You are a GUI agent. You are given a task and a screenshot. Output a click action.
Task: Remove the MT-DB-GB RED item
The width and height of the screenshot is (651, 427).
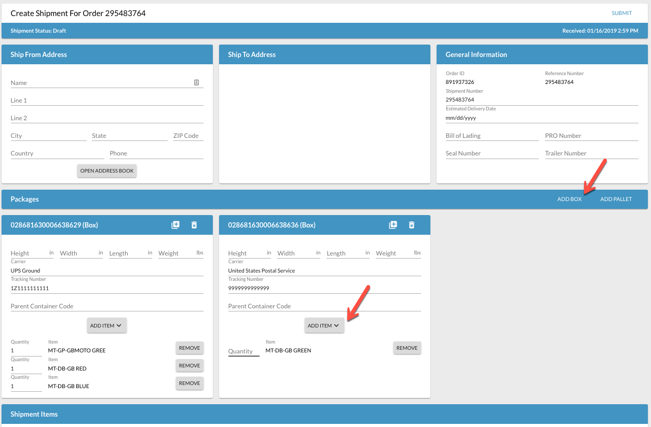coord(189,365)
